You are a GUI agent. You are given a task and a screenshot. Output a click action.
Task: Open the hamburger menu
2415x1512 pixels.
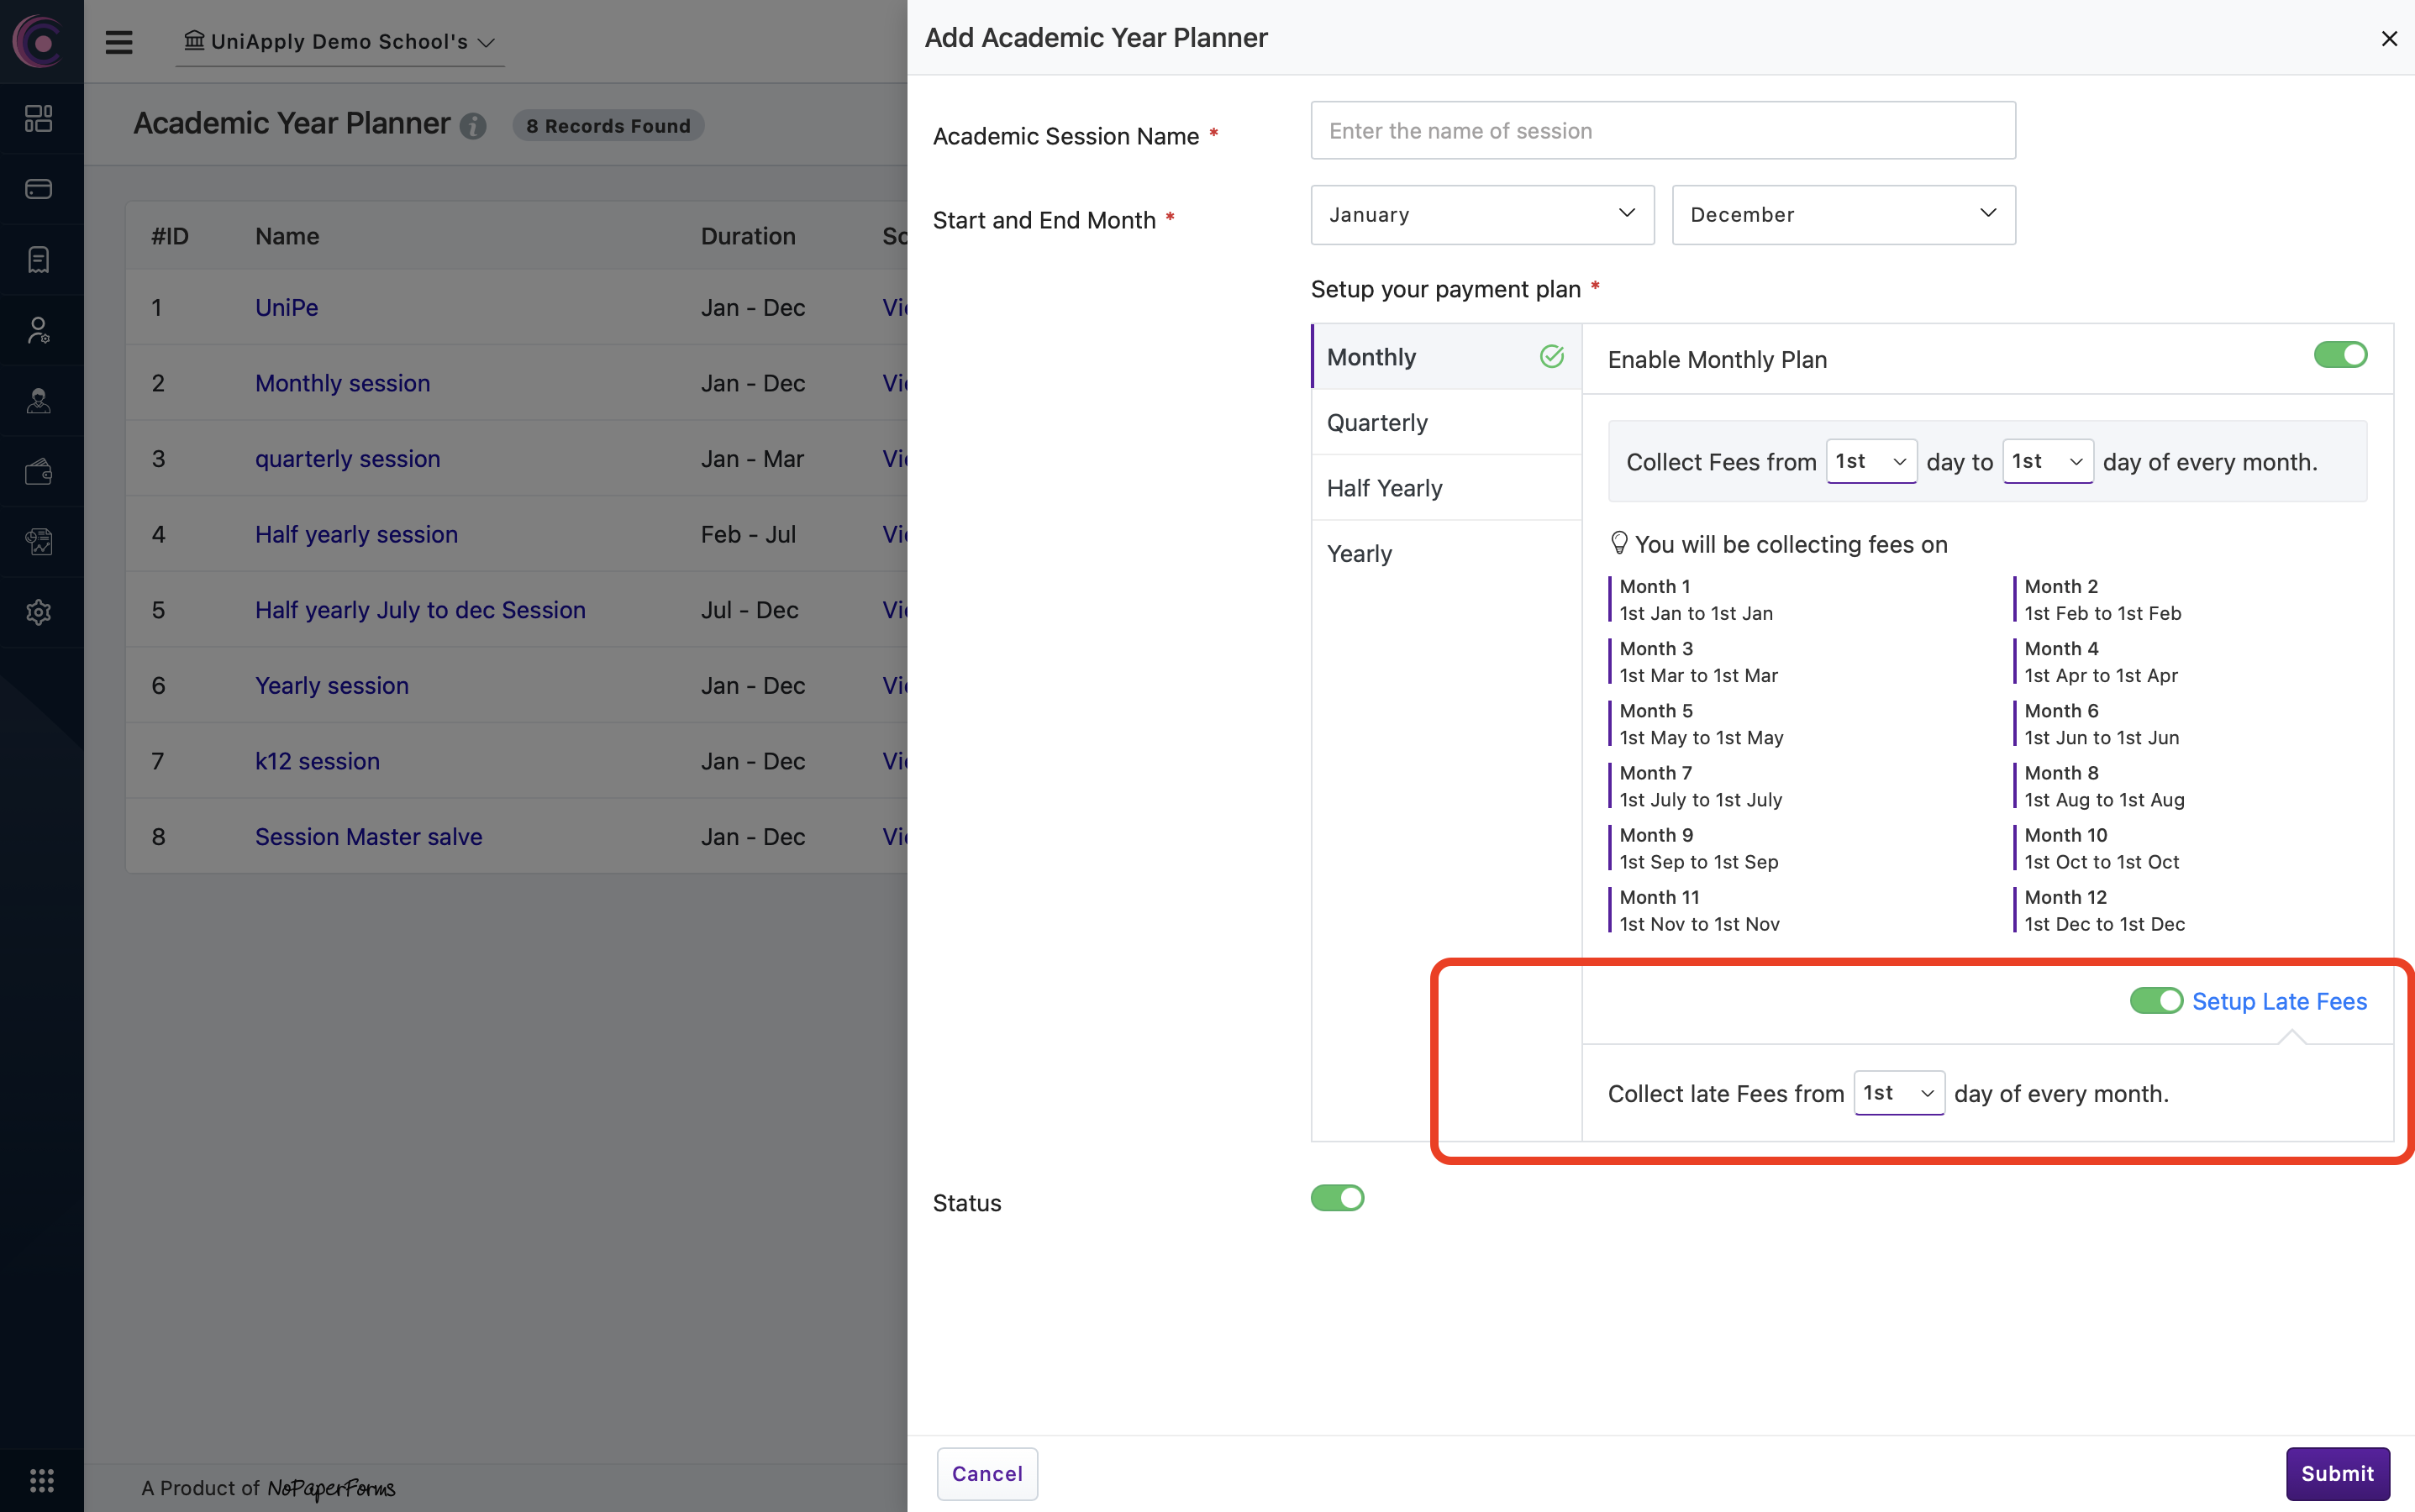119,42
